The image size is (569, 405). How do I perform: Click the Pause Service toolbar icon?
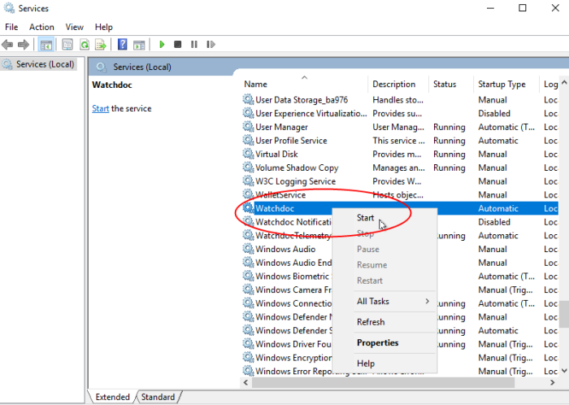tap(195, 44)
